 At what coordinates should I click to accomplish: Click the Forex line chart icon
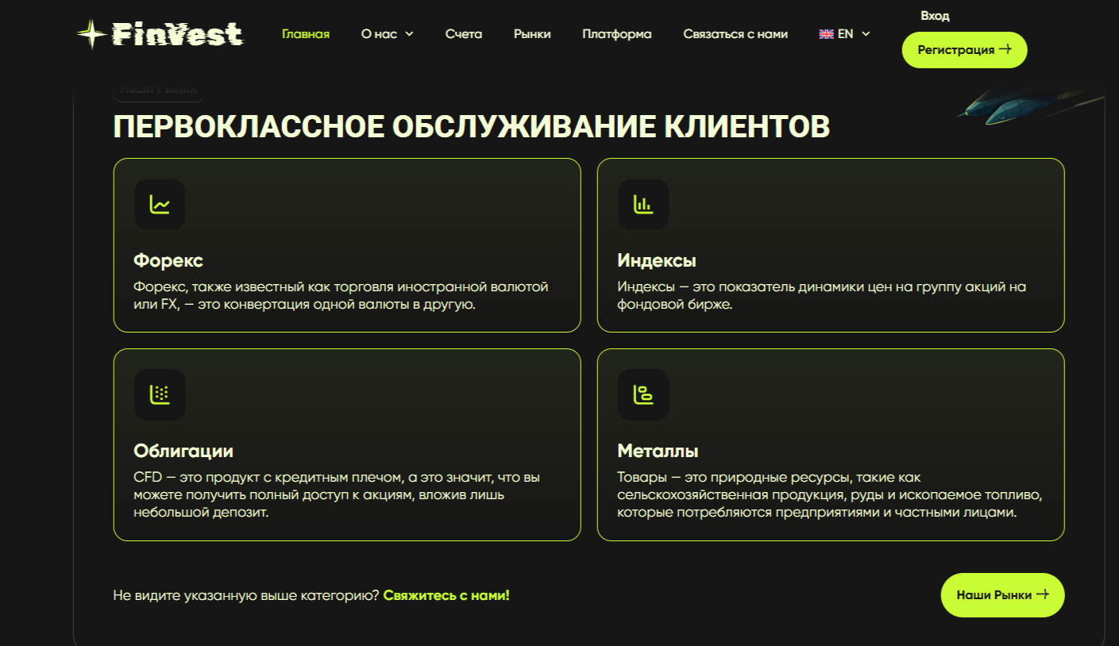[160, 205]
